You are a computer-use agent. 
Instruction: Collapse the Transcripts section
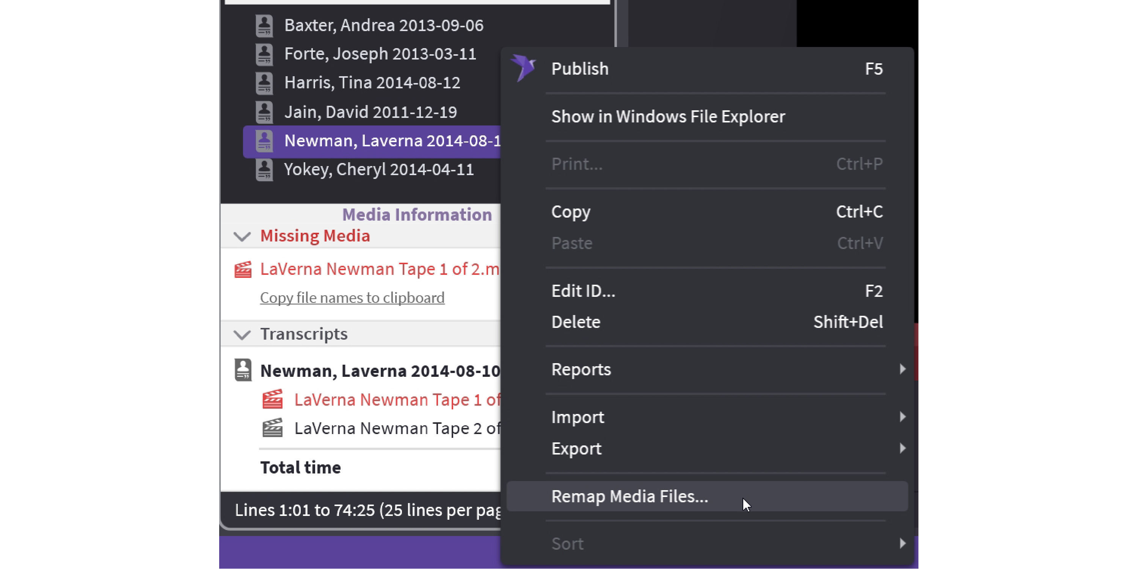pos(242,334)
